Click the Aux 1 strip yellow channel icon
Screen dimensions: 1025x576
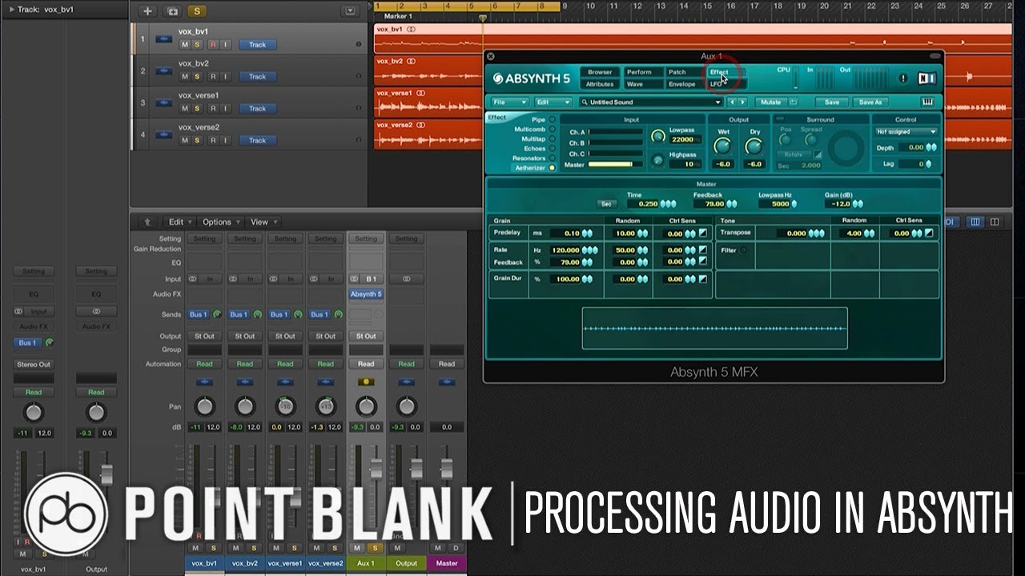point(366,382)
